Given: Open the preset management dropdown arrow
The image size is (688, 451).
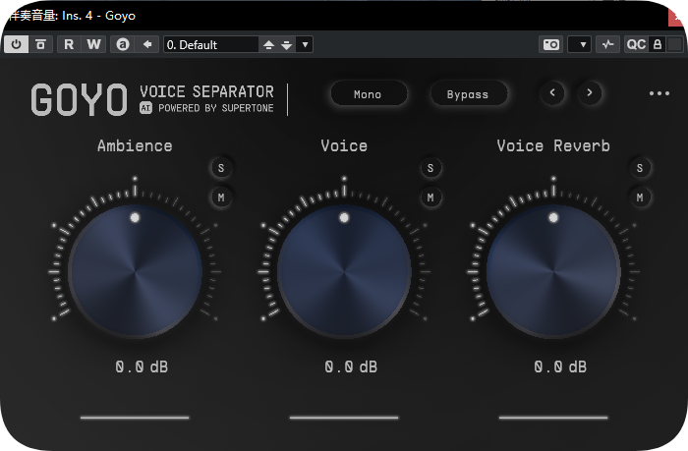Looking at the screenshot, I should [305, 44].
